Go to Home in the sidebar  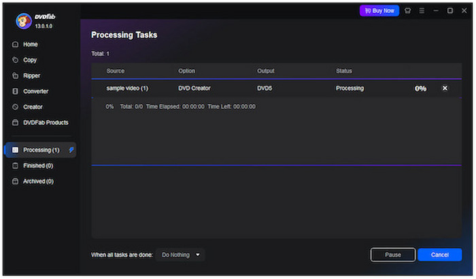pyautogui.click(x=31, y=45)
